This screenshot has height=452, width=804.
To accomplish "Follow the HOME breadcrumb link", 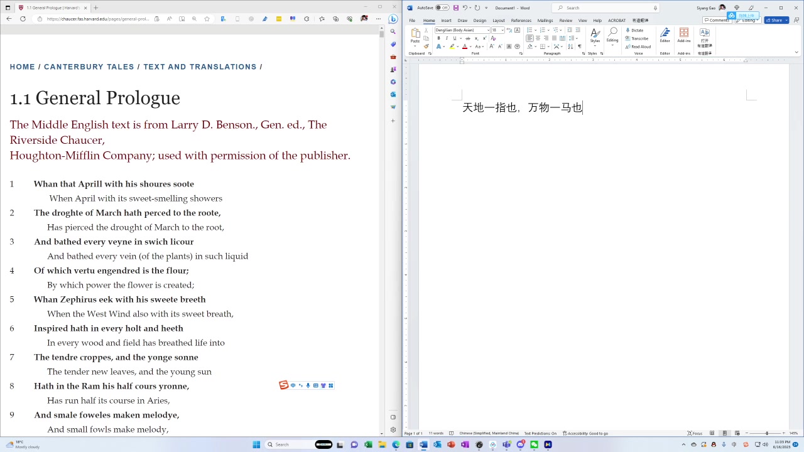I will [x=23, y=67].
